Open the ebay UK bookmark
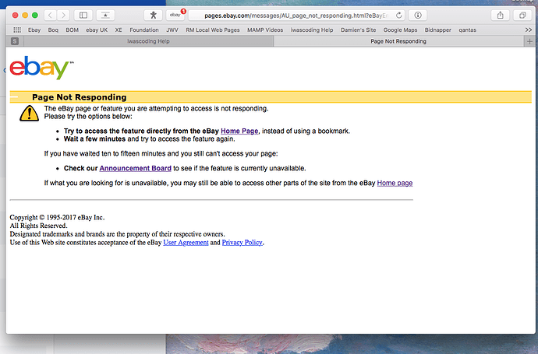The height and width of the screenshot is (354, 538). (97, 30)
